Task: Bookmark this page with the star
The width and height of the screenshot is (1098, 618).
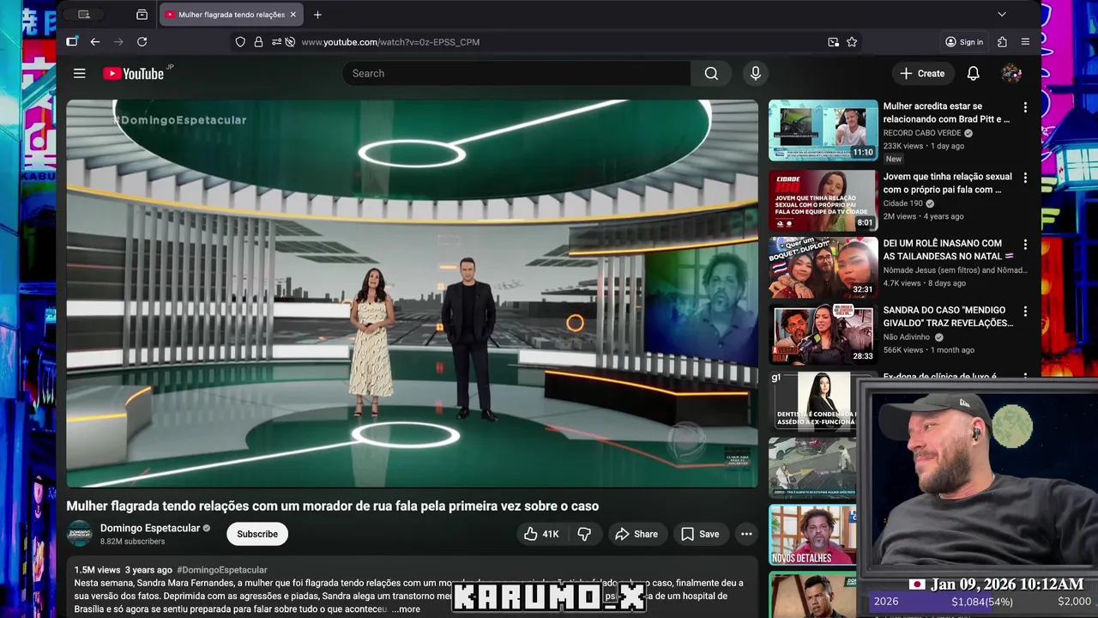Action: pyautogui.click(x=852, y=42)
